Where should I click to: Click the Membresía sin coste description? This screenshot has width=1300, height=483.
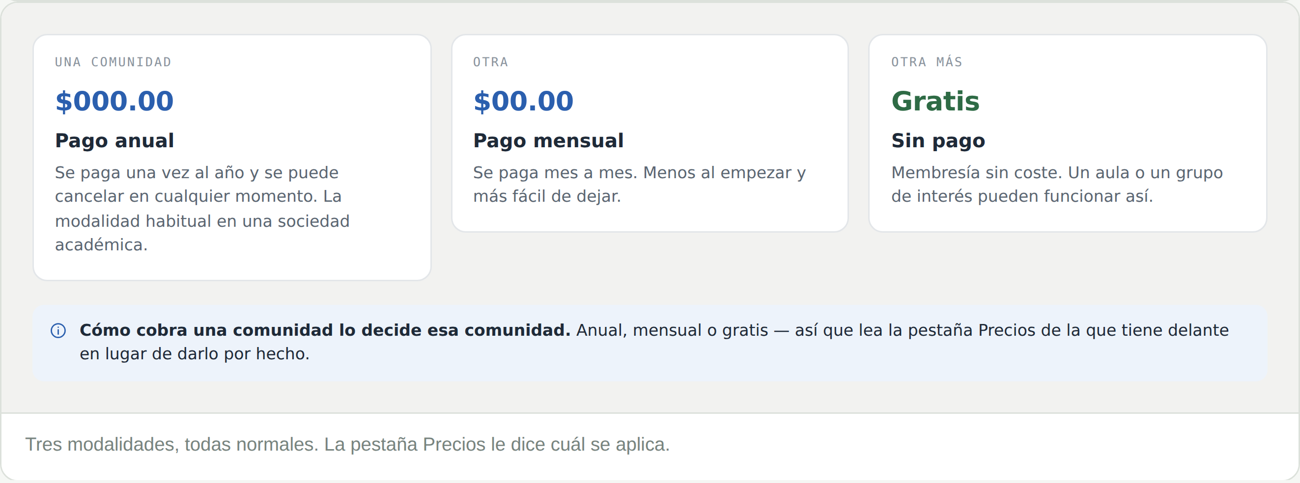coord(1057,184)
